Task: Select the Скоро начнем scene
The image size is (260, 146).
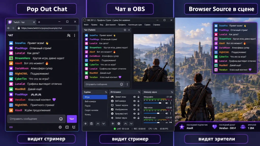Action: [95, 110]
